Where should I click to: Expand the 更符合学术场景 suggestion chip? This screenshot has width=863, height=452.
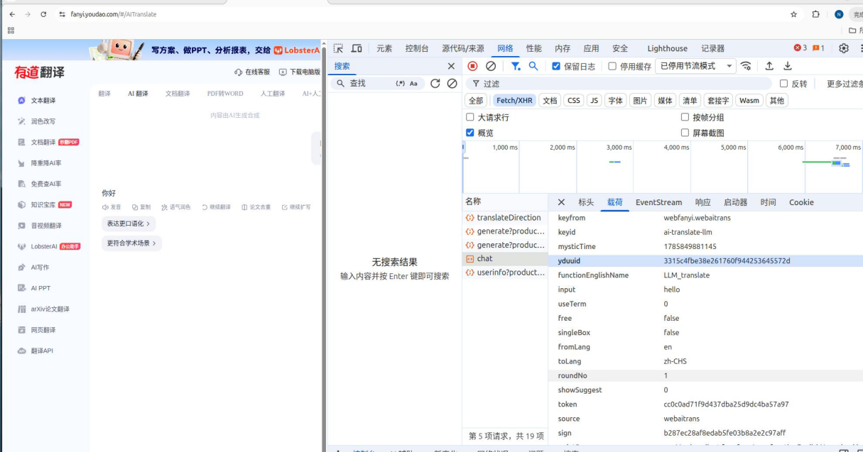(x=132, y=243)
